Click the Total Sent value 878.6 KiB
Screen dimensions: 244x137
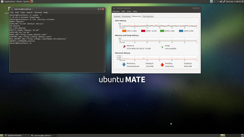188,66
